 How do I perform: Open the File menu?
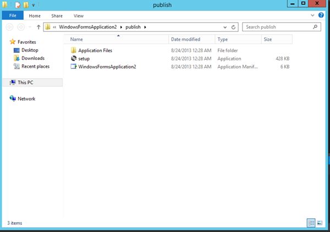pos(13,16)
